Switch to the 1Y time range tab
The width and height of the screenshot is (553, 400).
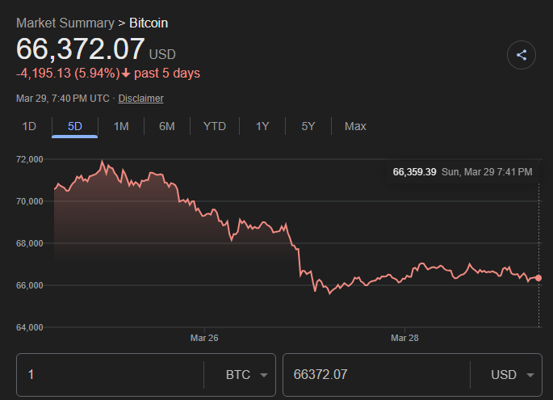point(262,126)
